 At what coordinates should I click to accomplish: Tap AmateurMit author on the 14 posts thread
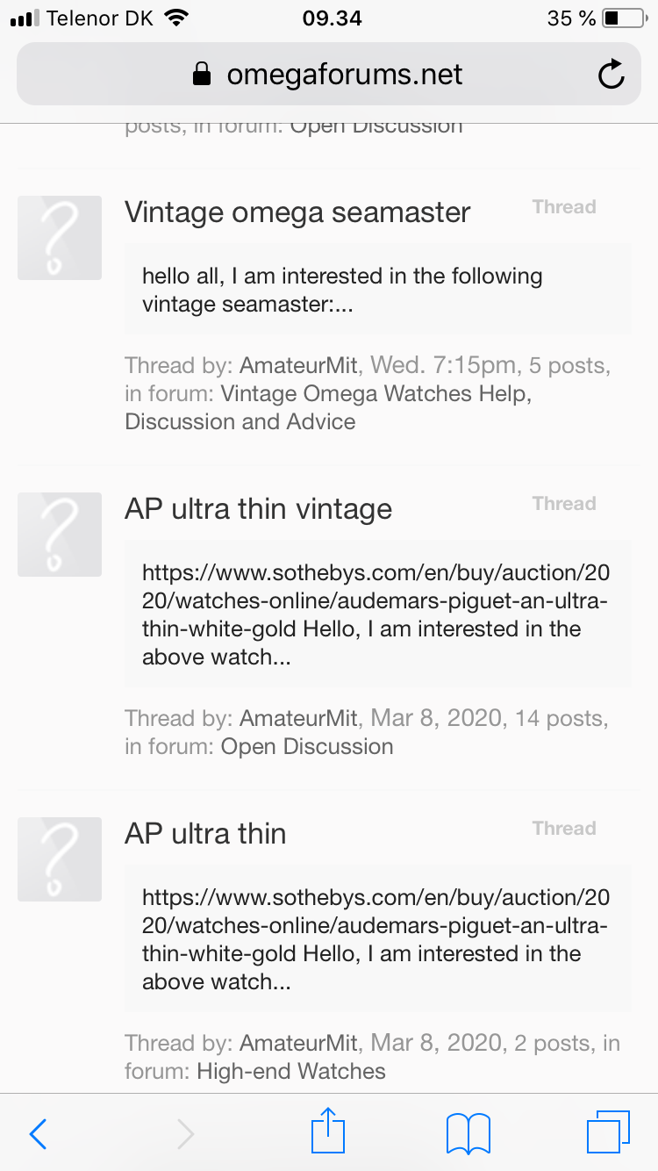pyautogui.click(x=299, y=718)
